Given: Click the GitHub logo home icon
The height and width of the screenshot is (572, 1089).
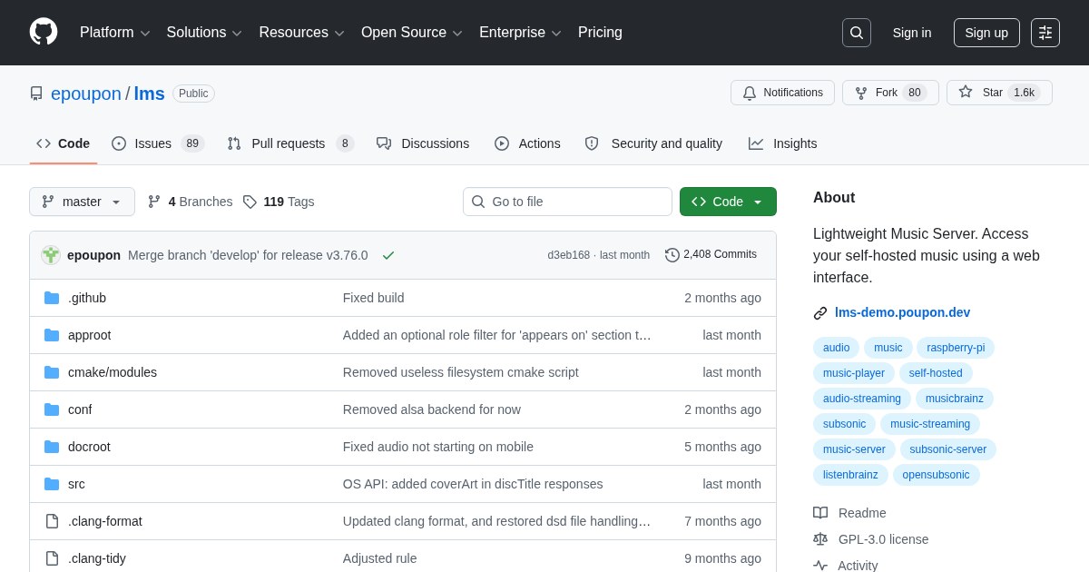Looking at the screenshot, I should point(44,32).
